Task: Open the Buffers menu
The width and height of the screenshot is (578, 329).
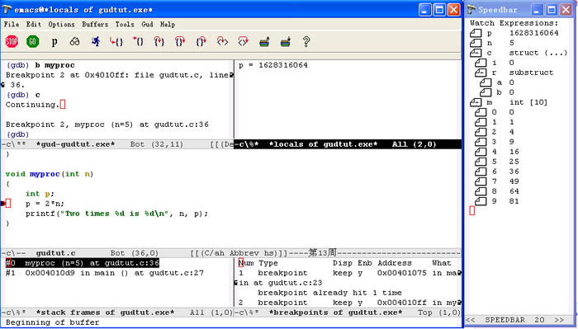Action: pos(95,24)
